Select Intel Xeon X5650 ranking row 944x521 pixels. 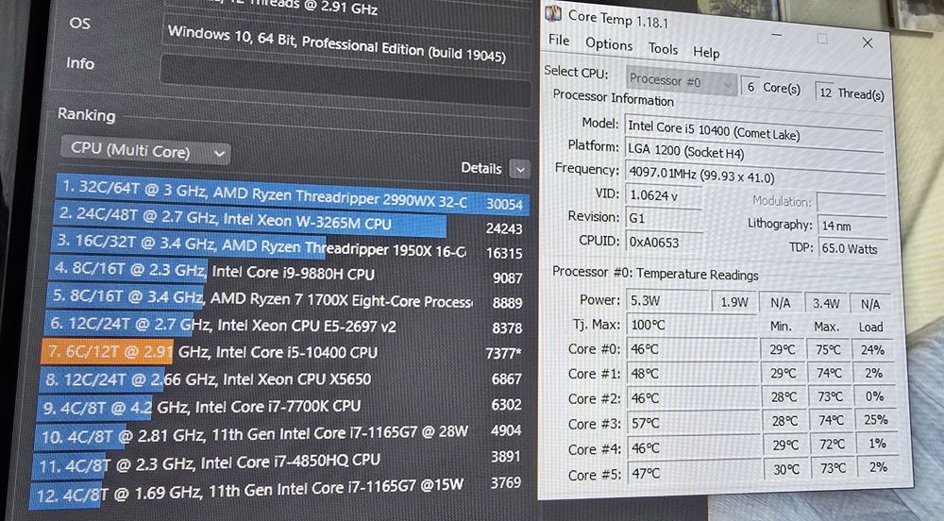point(281,379)
